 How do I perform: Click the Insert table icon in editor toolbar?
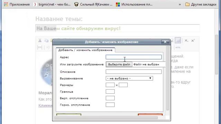click(x=178, y=40)
